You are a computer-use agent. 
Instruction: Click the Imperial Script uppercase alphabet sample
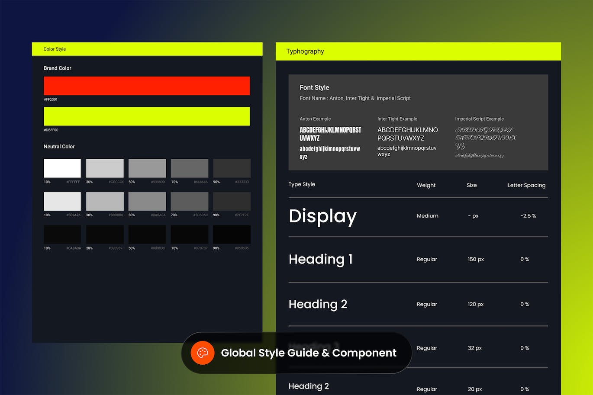tap(486, 138)
